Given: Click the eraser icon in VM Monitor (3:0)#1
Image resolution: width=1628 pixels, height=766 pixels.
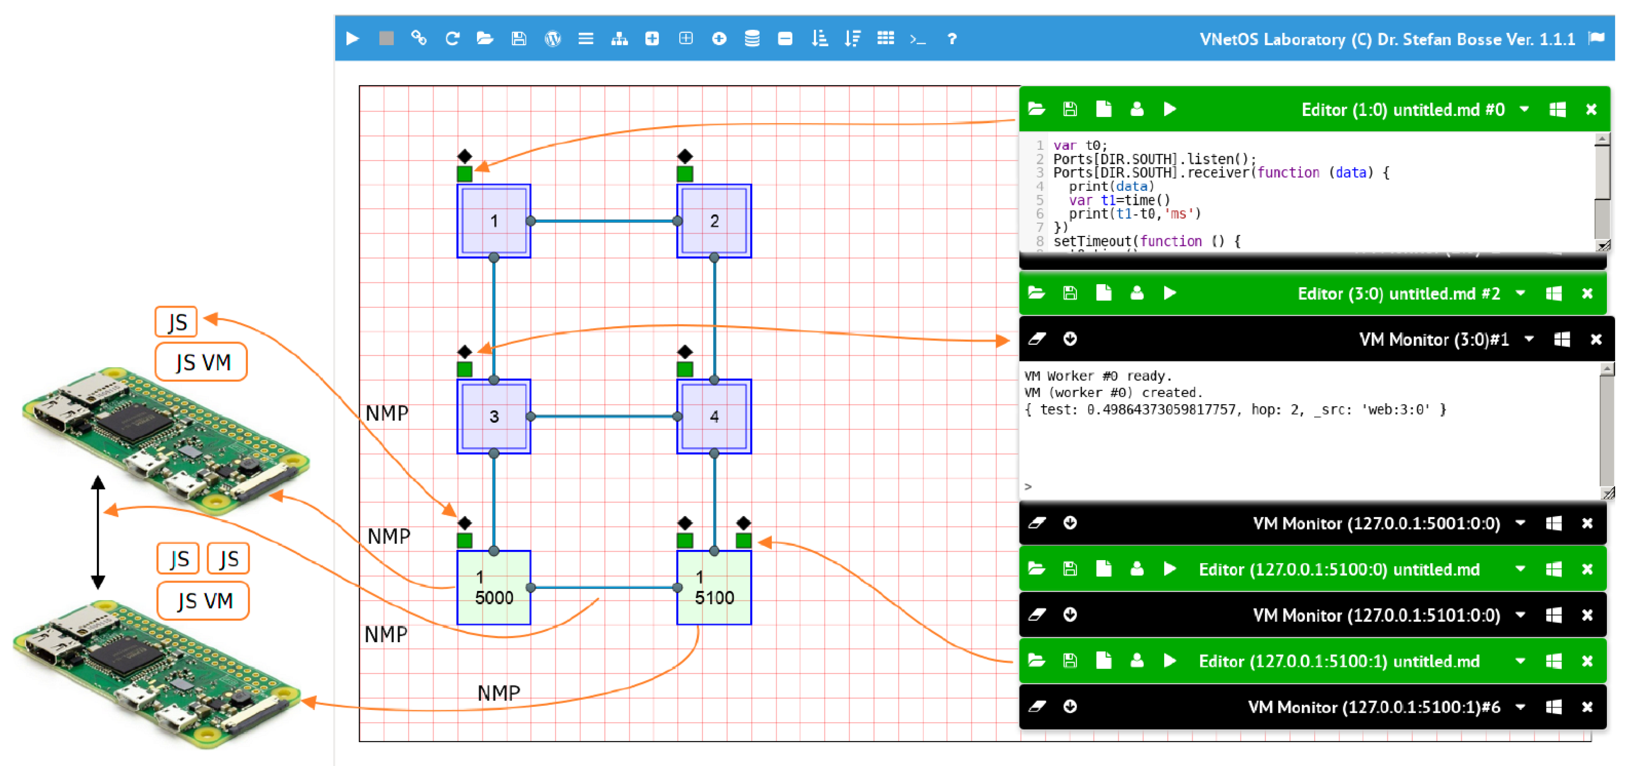Looking at the screenshot, I should pos(1036,339).
